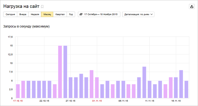198x106 pixels.
Task: Click the red 01.11.15 axis label
Action: coord(97,101)
